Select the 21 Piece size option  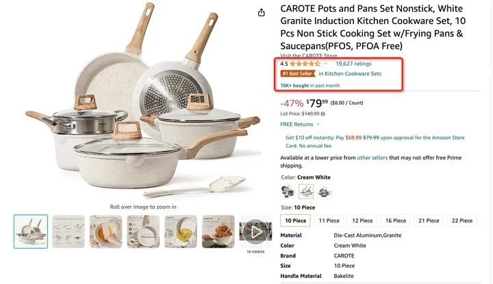[x=429, y=221]
